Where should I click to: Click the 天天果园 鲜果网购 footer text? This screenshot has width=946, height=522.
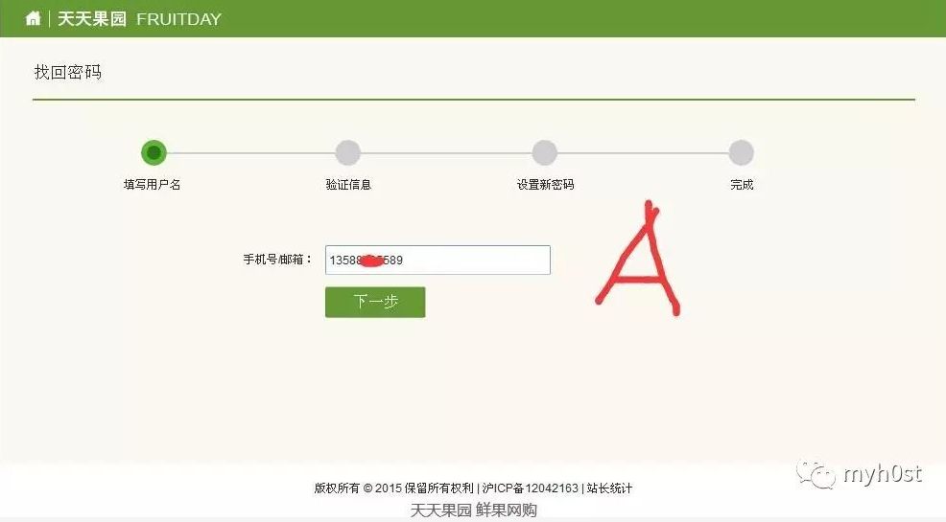[474, 510]
